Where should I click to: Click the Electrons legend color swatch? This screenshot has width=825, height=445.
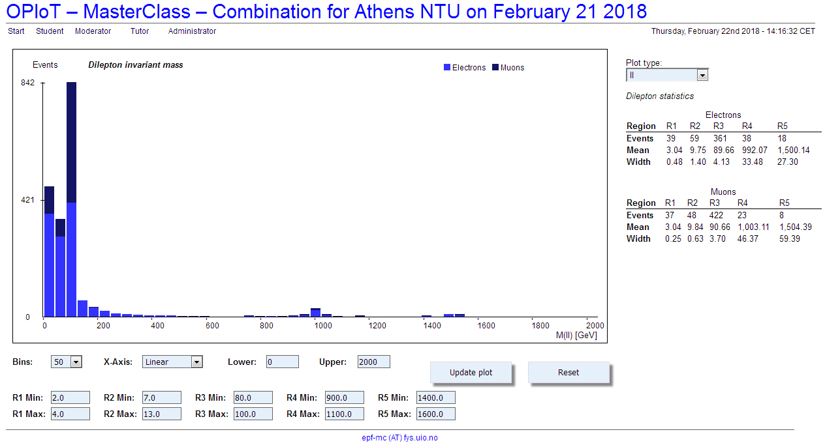pos(447,68)
